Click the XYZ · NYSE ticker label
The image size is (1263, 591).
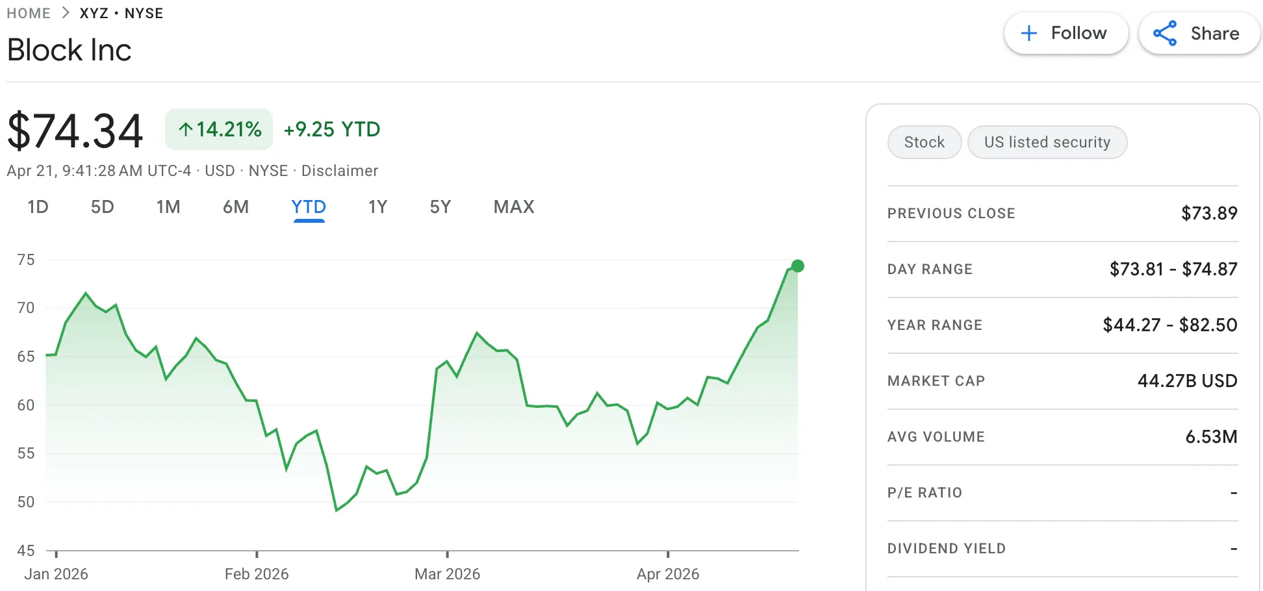121,13
